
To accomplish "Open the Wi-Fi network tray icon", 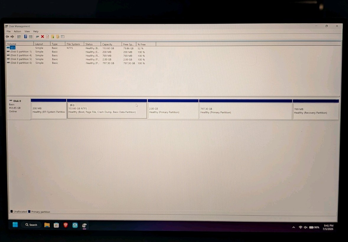I will click(300, 227).
